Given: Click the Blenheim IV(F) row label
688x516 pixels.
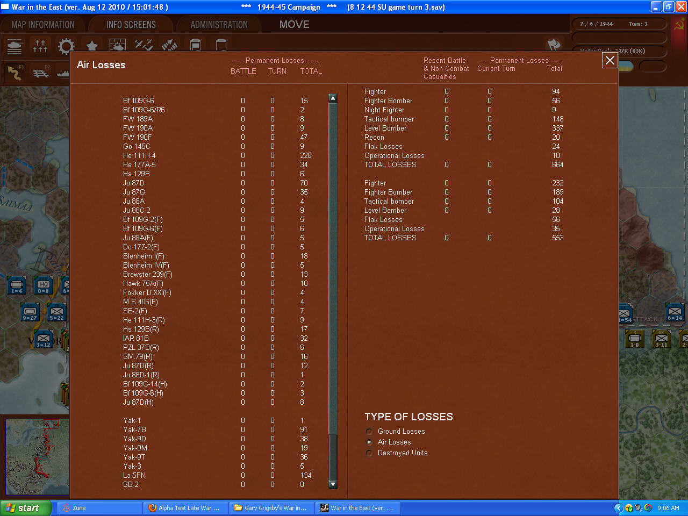Looking at the screenshot, I should tap(146, 265).
